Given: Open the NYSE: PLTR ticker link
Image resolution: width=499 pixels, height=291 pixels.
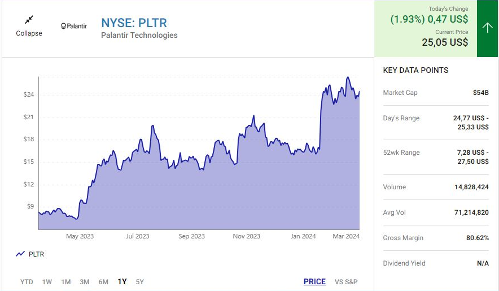Looking at the screenshot, I should pos(134,23).
